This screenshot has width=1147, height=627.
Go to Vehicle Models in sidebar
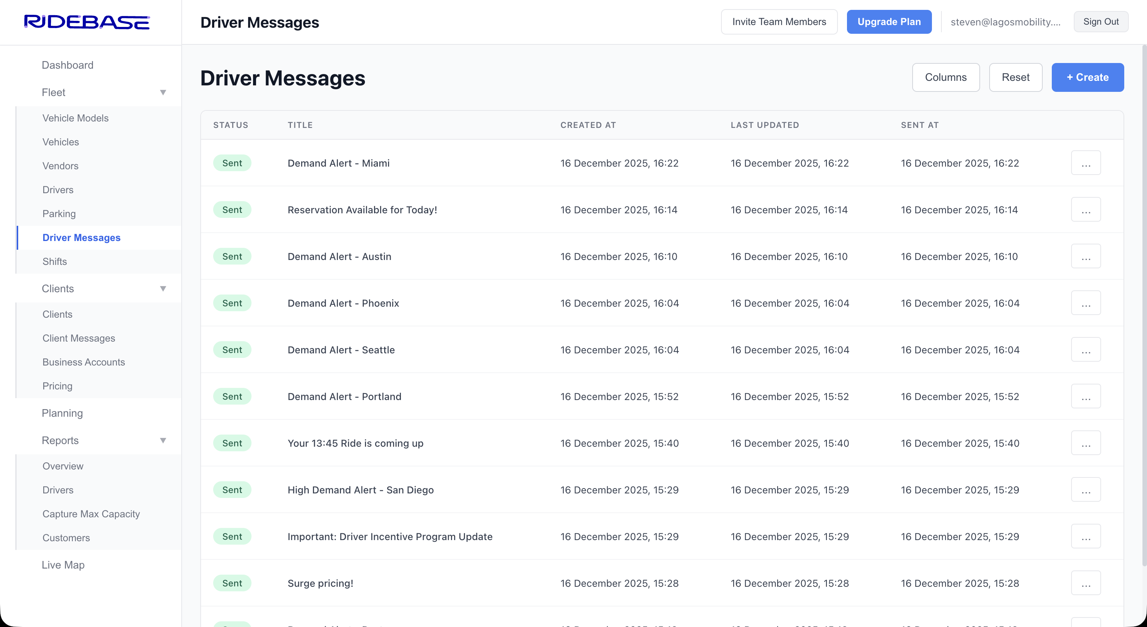75,118
